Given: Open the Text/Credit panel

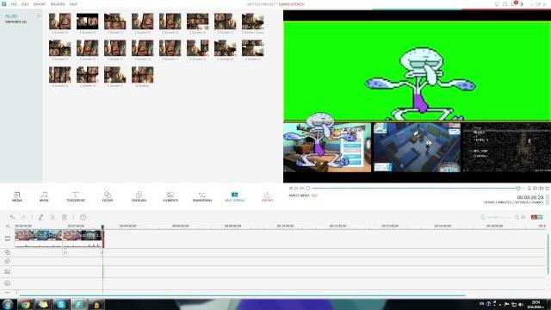Looking at the screenshot, I should (76, 196).
